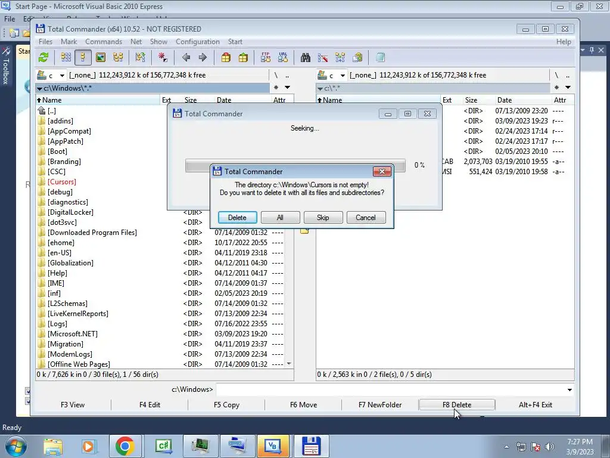This screenshot has height=458, width=610.
Task: Click the F6 Move button
Action: pyautogui.click(x=303, y=405)
